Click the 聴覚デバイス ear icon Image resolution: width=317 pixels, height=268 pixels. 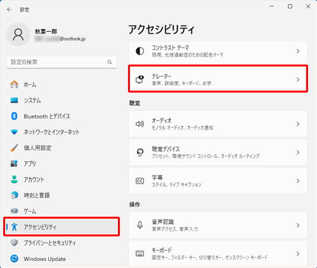(139, 152)
